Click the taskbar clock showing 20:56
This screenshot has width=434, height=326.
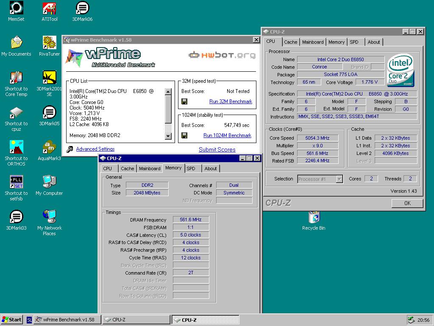point(423,320)
